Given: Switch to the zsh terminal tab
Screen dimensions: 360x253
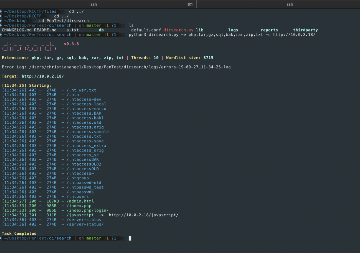Looking at the screenshot, I should [x=93, y=4].
